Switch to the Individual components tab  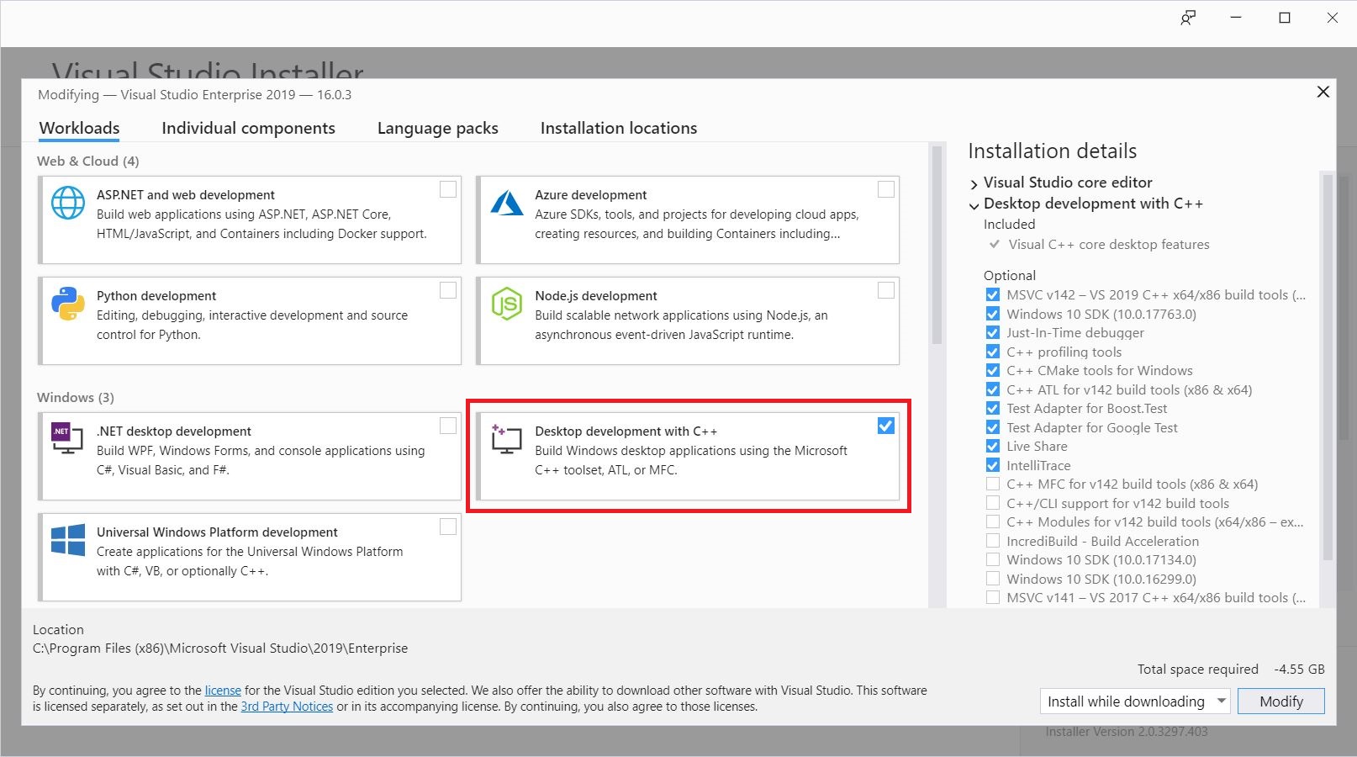248,128
